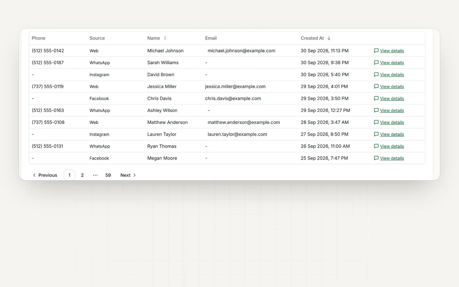Screen dimensions: 459x287
Task: Expand the pagination ellipsis
Action: [95, 175]
